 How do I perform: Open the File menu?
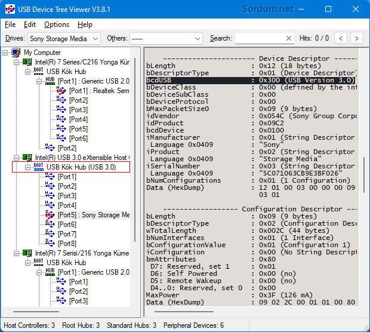pyautogui.click(x=10, y=24)
